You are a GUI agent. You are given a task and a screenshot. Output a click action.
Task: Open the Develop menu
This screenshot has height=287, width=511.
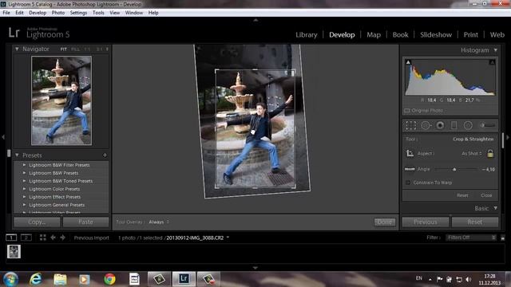click(x=38, y=13)
